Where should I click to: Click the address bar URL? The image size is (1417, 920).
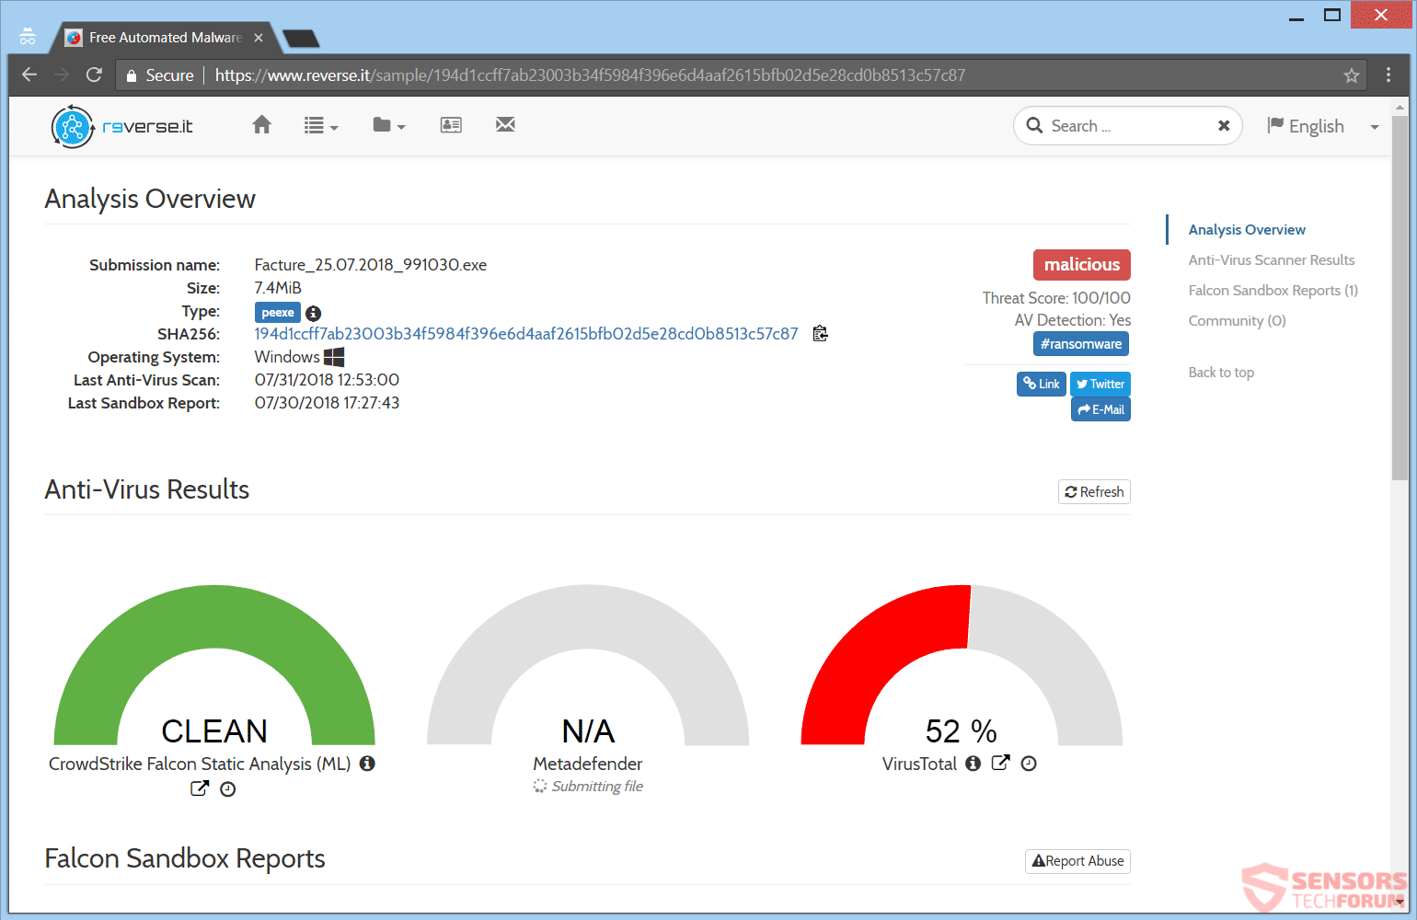tap(590, 75)
